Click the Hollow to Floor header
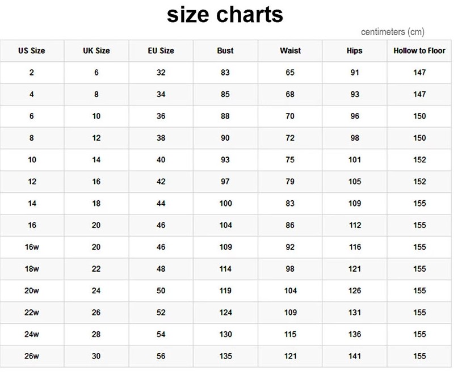 [x=419, y=51]
